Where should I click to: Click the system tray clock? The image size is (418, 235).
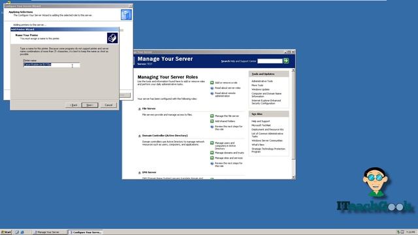(411, 232)
